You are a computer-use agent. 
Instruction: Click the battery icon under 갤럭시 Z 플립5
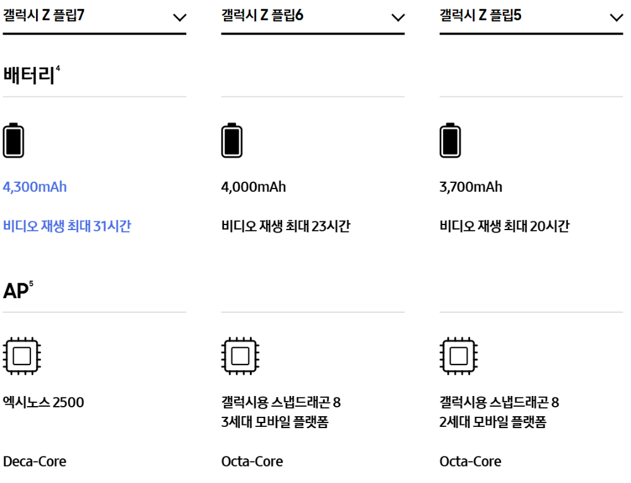[449, 140]
